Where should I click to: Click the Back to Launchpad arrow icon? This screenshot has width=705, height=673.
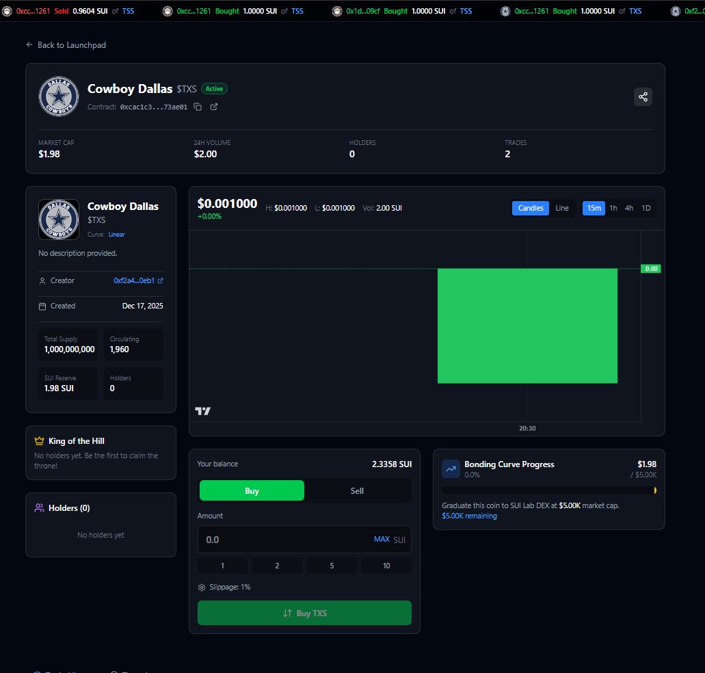[x=29, y=44]
